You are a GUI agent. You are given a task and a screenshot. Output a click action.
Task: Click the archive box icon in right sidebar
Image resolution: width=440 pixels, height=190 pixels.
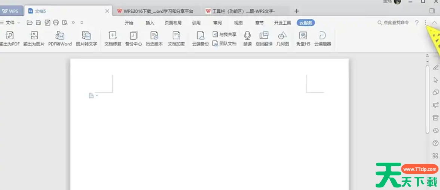coord(436,118)
